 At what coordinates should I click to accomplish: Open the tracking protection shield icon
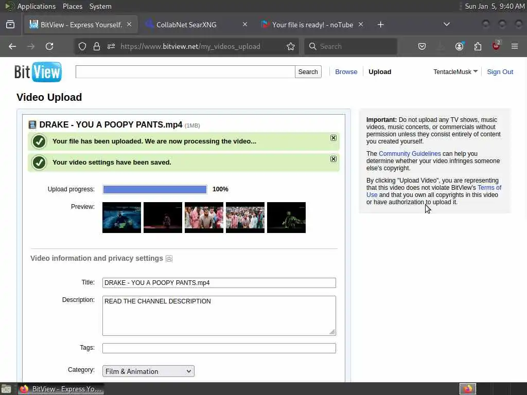point(82,46)
